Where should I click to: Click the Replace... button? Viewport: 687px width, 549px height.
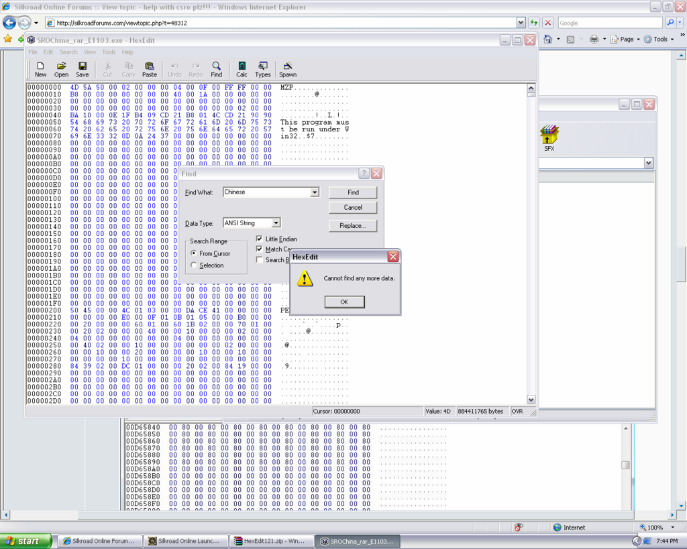point(353,225)
